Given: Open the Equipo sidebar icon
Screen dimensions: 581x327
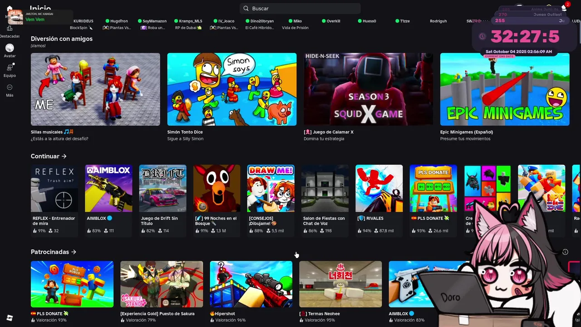Looking at the screenshot, I should click(10, 67).
